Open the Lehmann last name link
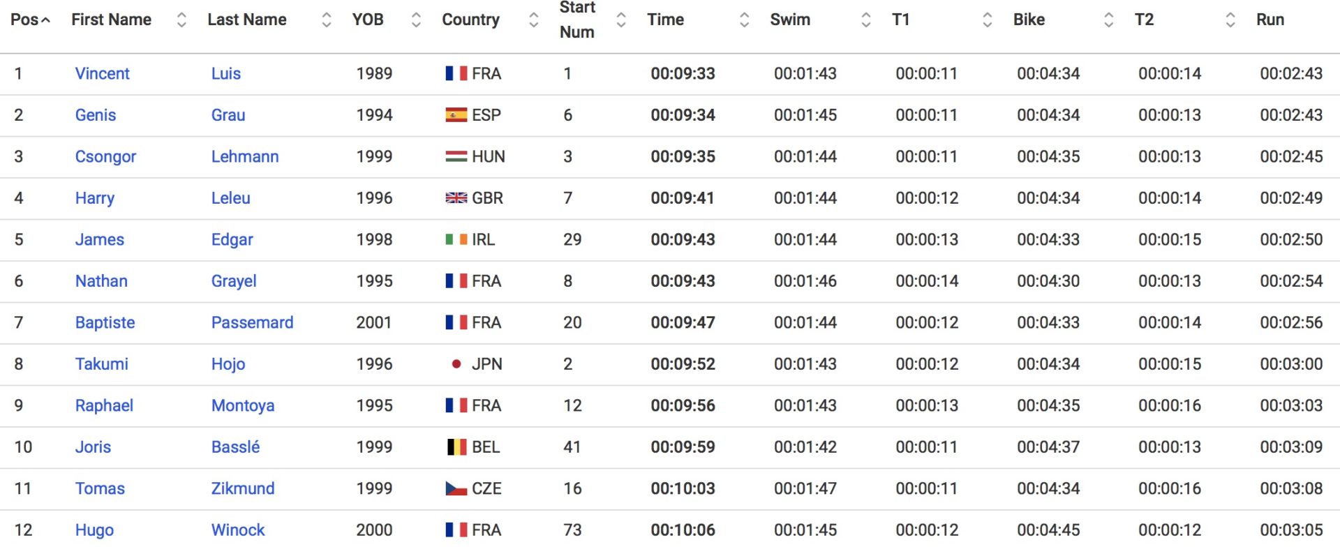Viewport: 1340px width, 547px height. pos(245,156)
